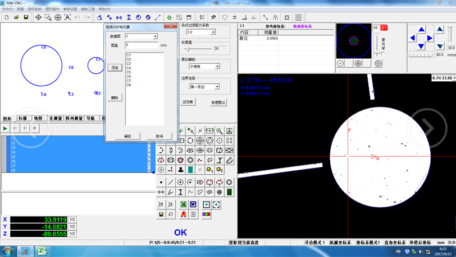Image resolution: width=456 pixels, height=257 pixels.
Task: Select the RGB color bars icon
Action: (206, 214)
